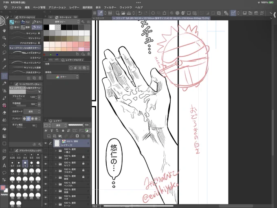Expand the セリフ layer folder
The image size is (277, 208).
pyautogui.click(x=56, y=164)
